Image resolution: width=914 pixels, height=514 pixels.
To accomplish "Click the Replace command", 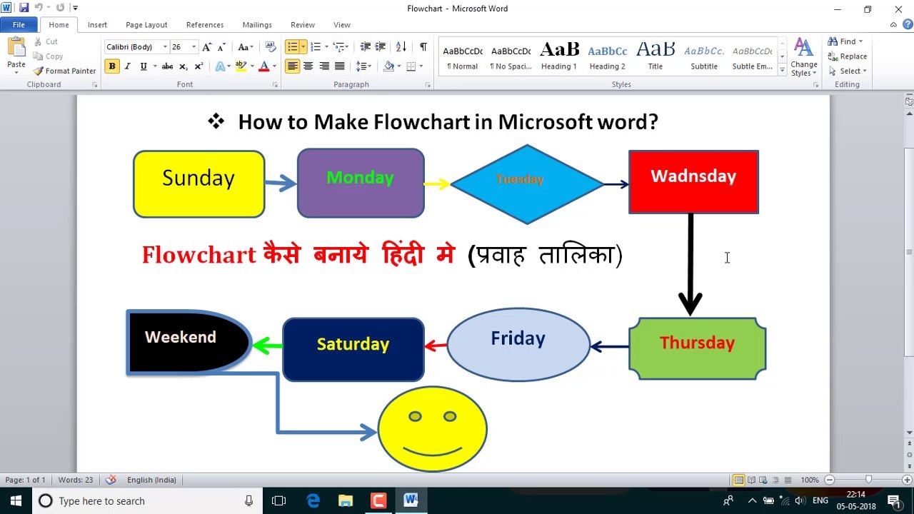I will (847, 56).
